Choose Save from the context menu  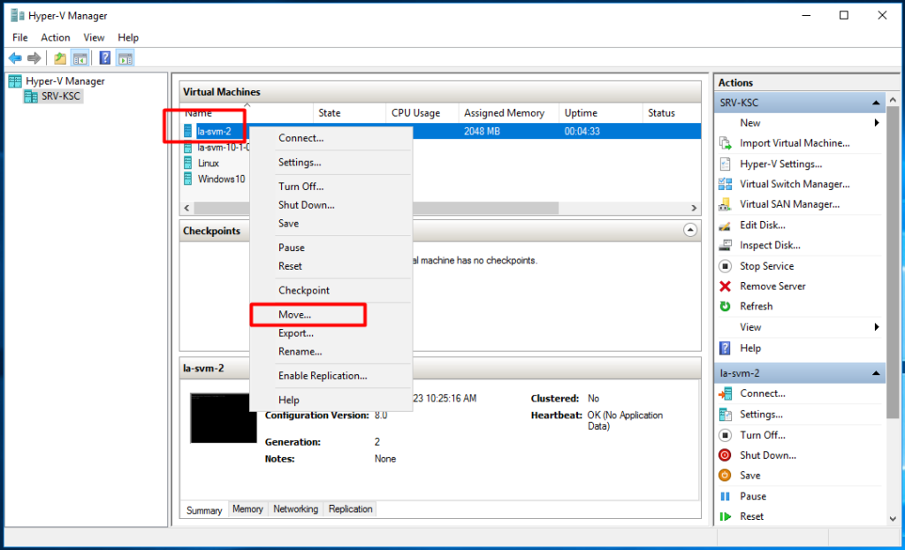point(331,224)
